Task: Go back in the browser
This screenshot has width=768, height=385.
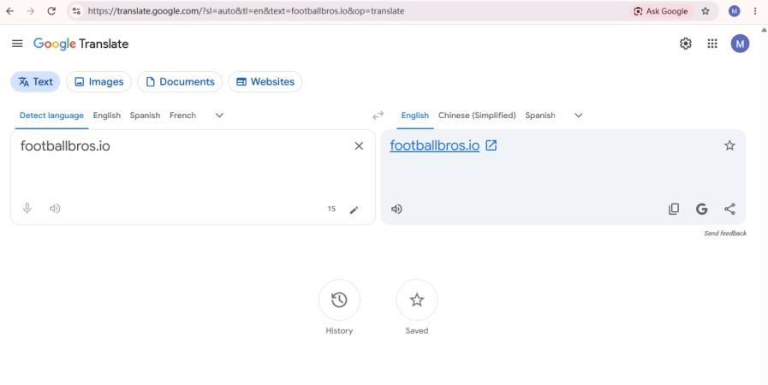Action: [9, 11]
